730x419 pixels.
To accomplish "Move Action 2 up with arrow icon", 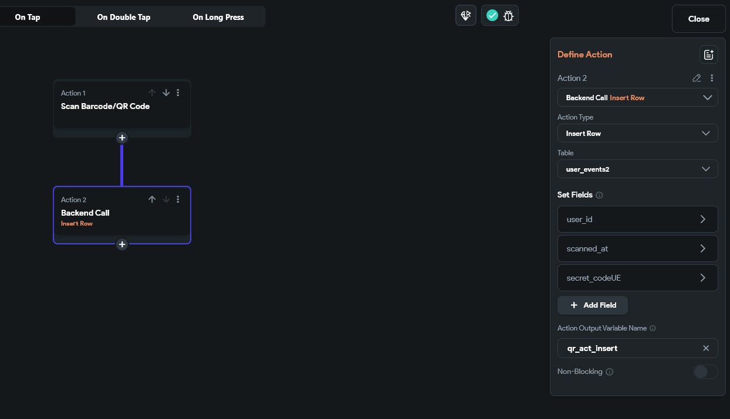I will [x=152, y=199].
